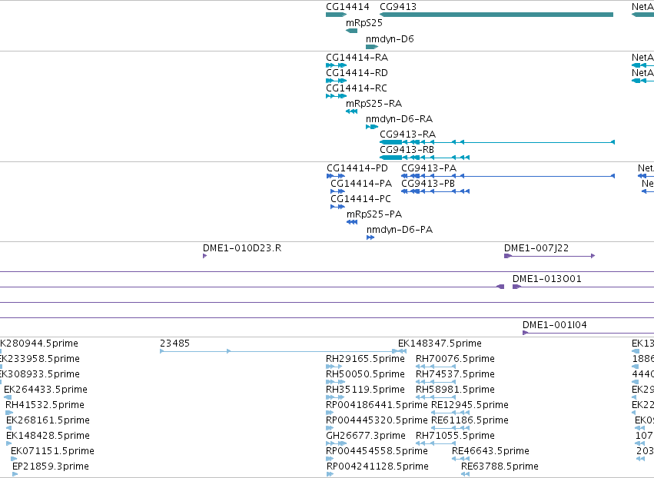Select the DME1-010D23.R clone label
The width and height of the screenshot is (654, 478).
[242, 248]
